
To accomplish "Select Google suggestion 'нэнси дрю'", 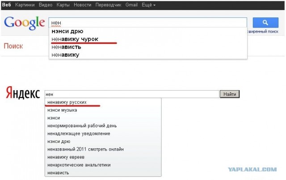I will [x=148, y=31].
